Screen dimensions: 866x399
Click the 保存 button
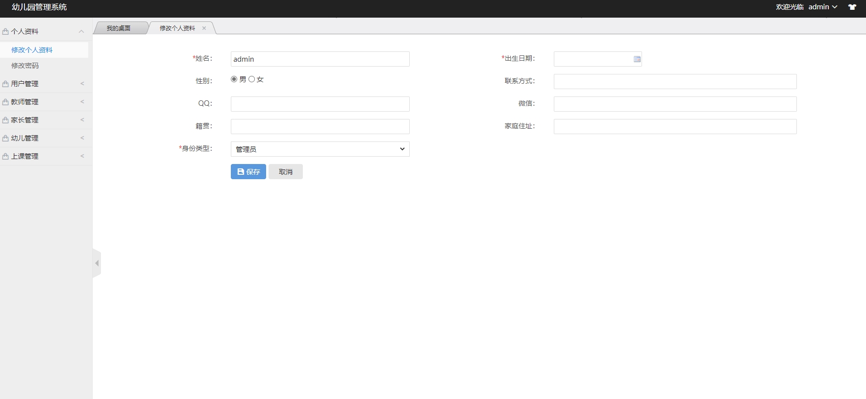click(x=248, y=172)
